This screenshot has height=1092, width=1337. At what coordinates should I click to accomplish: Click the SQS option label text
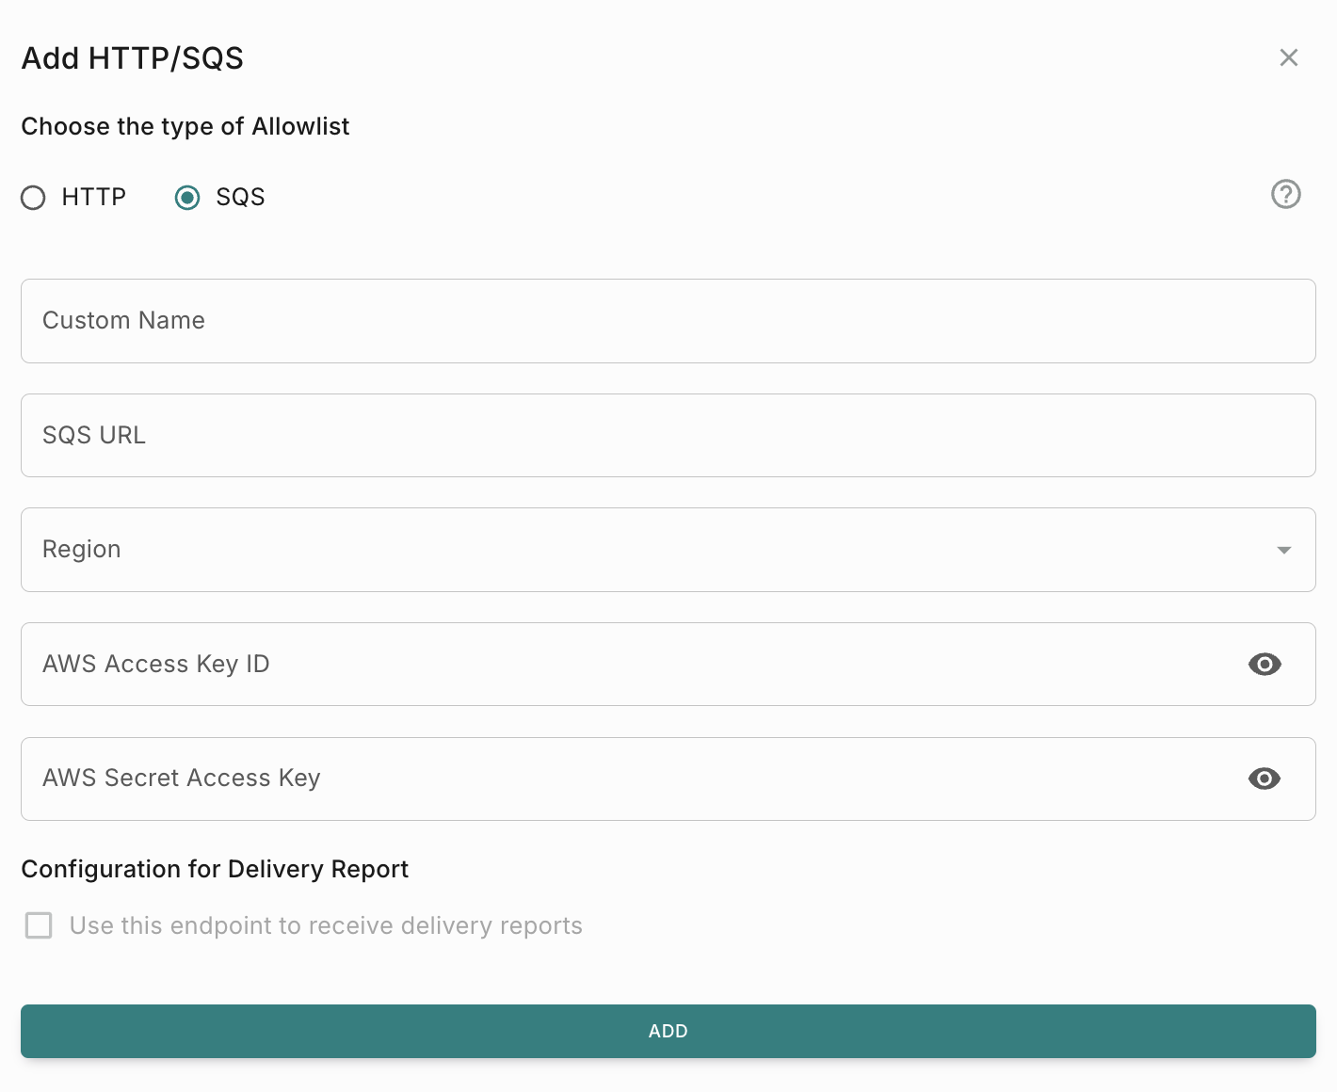(240, 198)
